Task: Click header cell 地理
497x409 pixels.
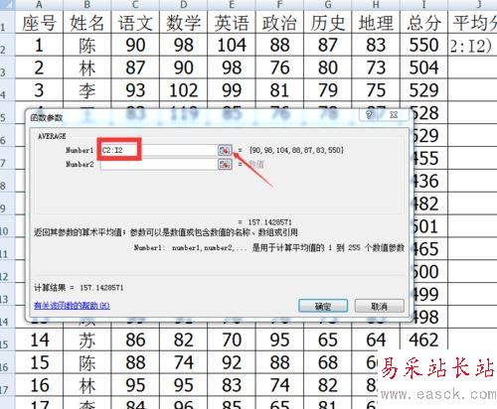Action: pos(376,23)
